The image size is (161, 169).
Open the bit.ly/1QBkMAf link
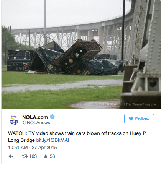point(53,140)
